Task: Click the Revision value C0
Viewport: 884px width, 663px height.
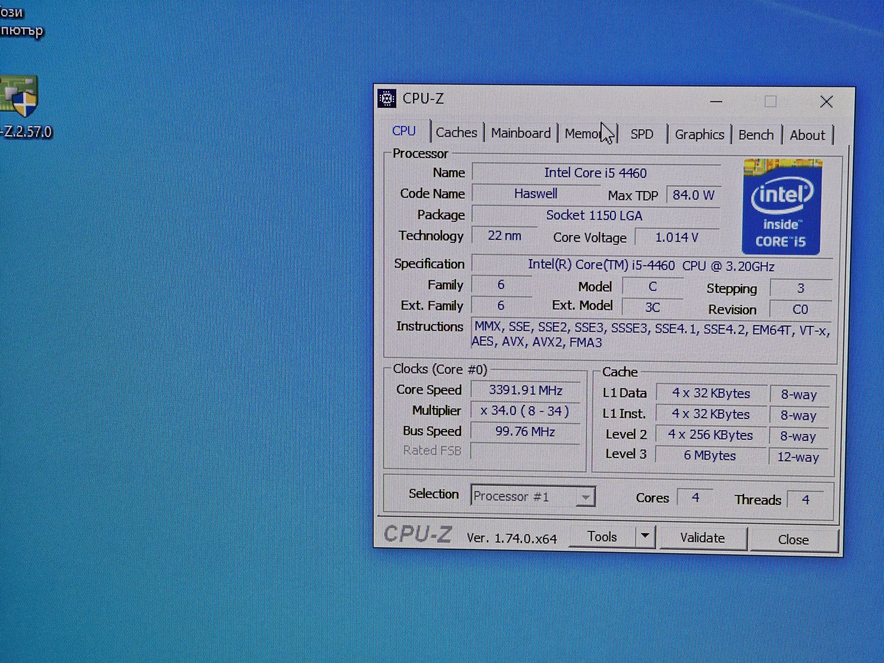Action: pos(800,309)
